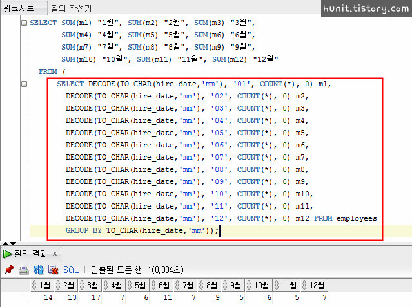The image size is (412, 307).
Task: Sort by the 10월 column header
Action: pyautogui.click(x=259, y=285)
